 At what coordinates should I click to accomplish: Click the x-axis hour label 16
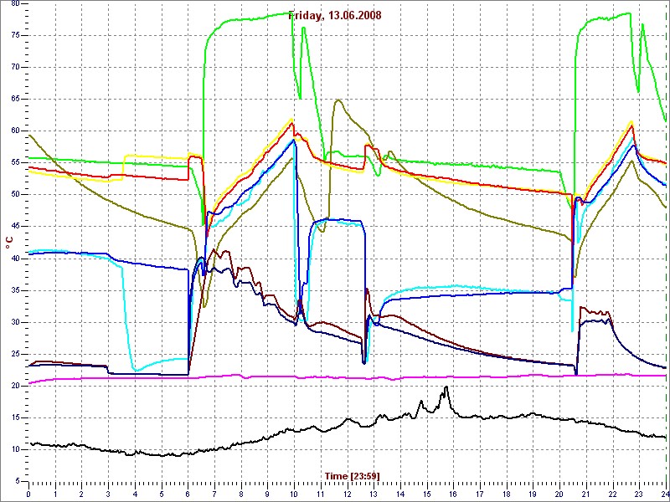pos(454,494)
